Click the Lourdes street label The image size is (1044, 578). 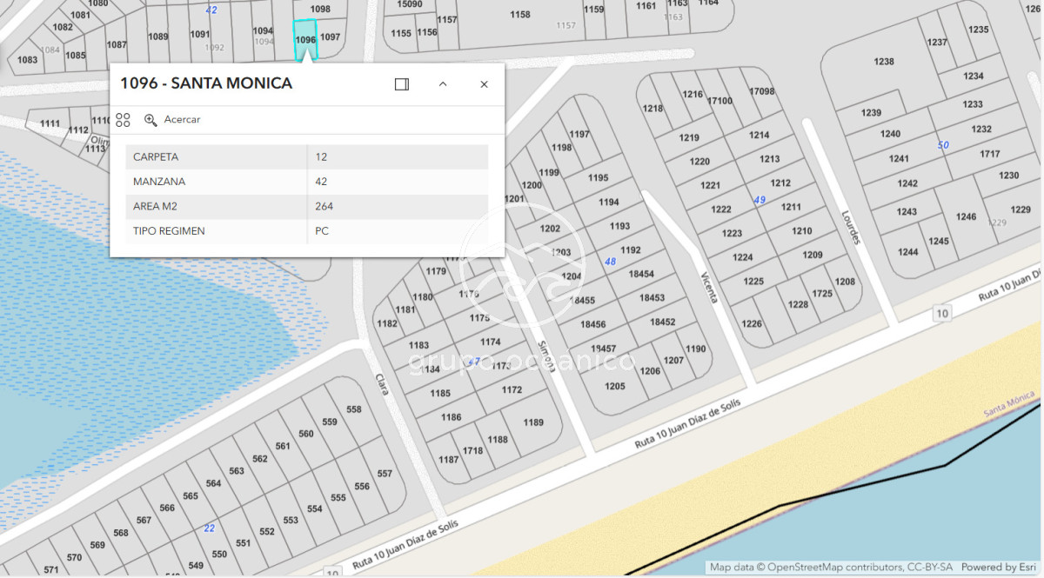[x=850, y=227]
